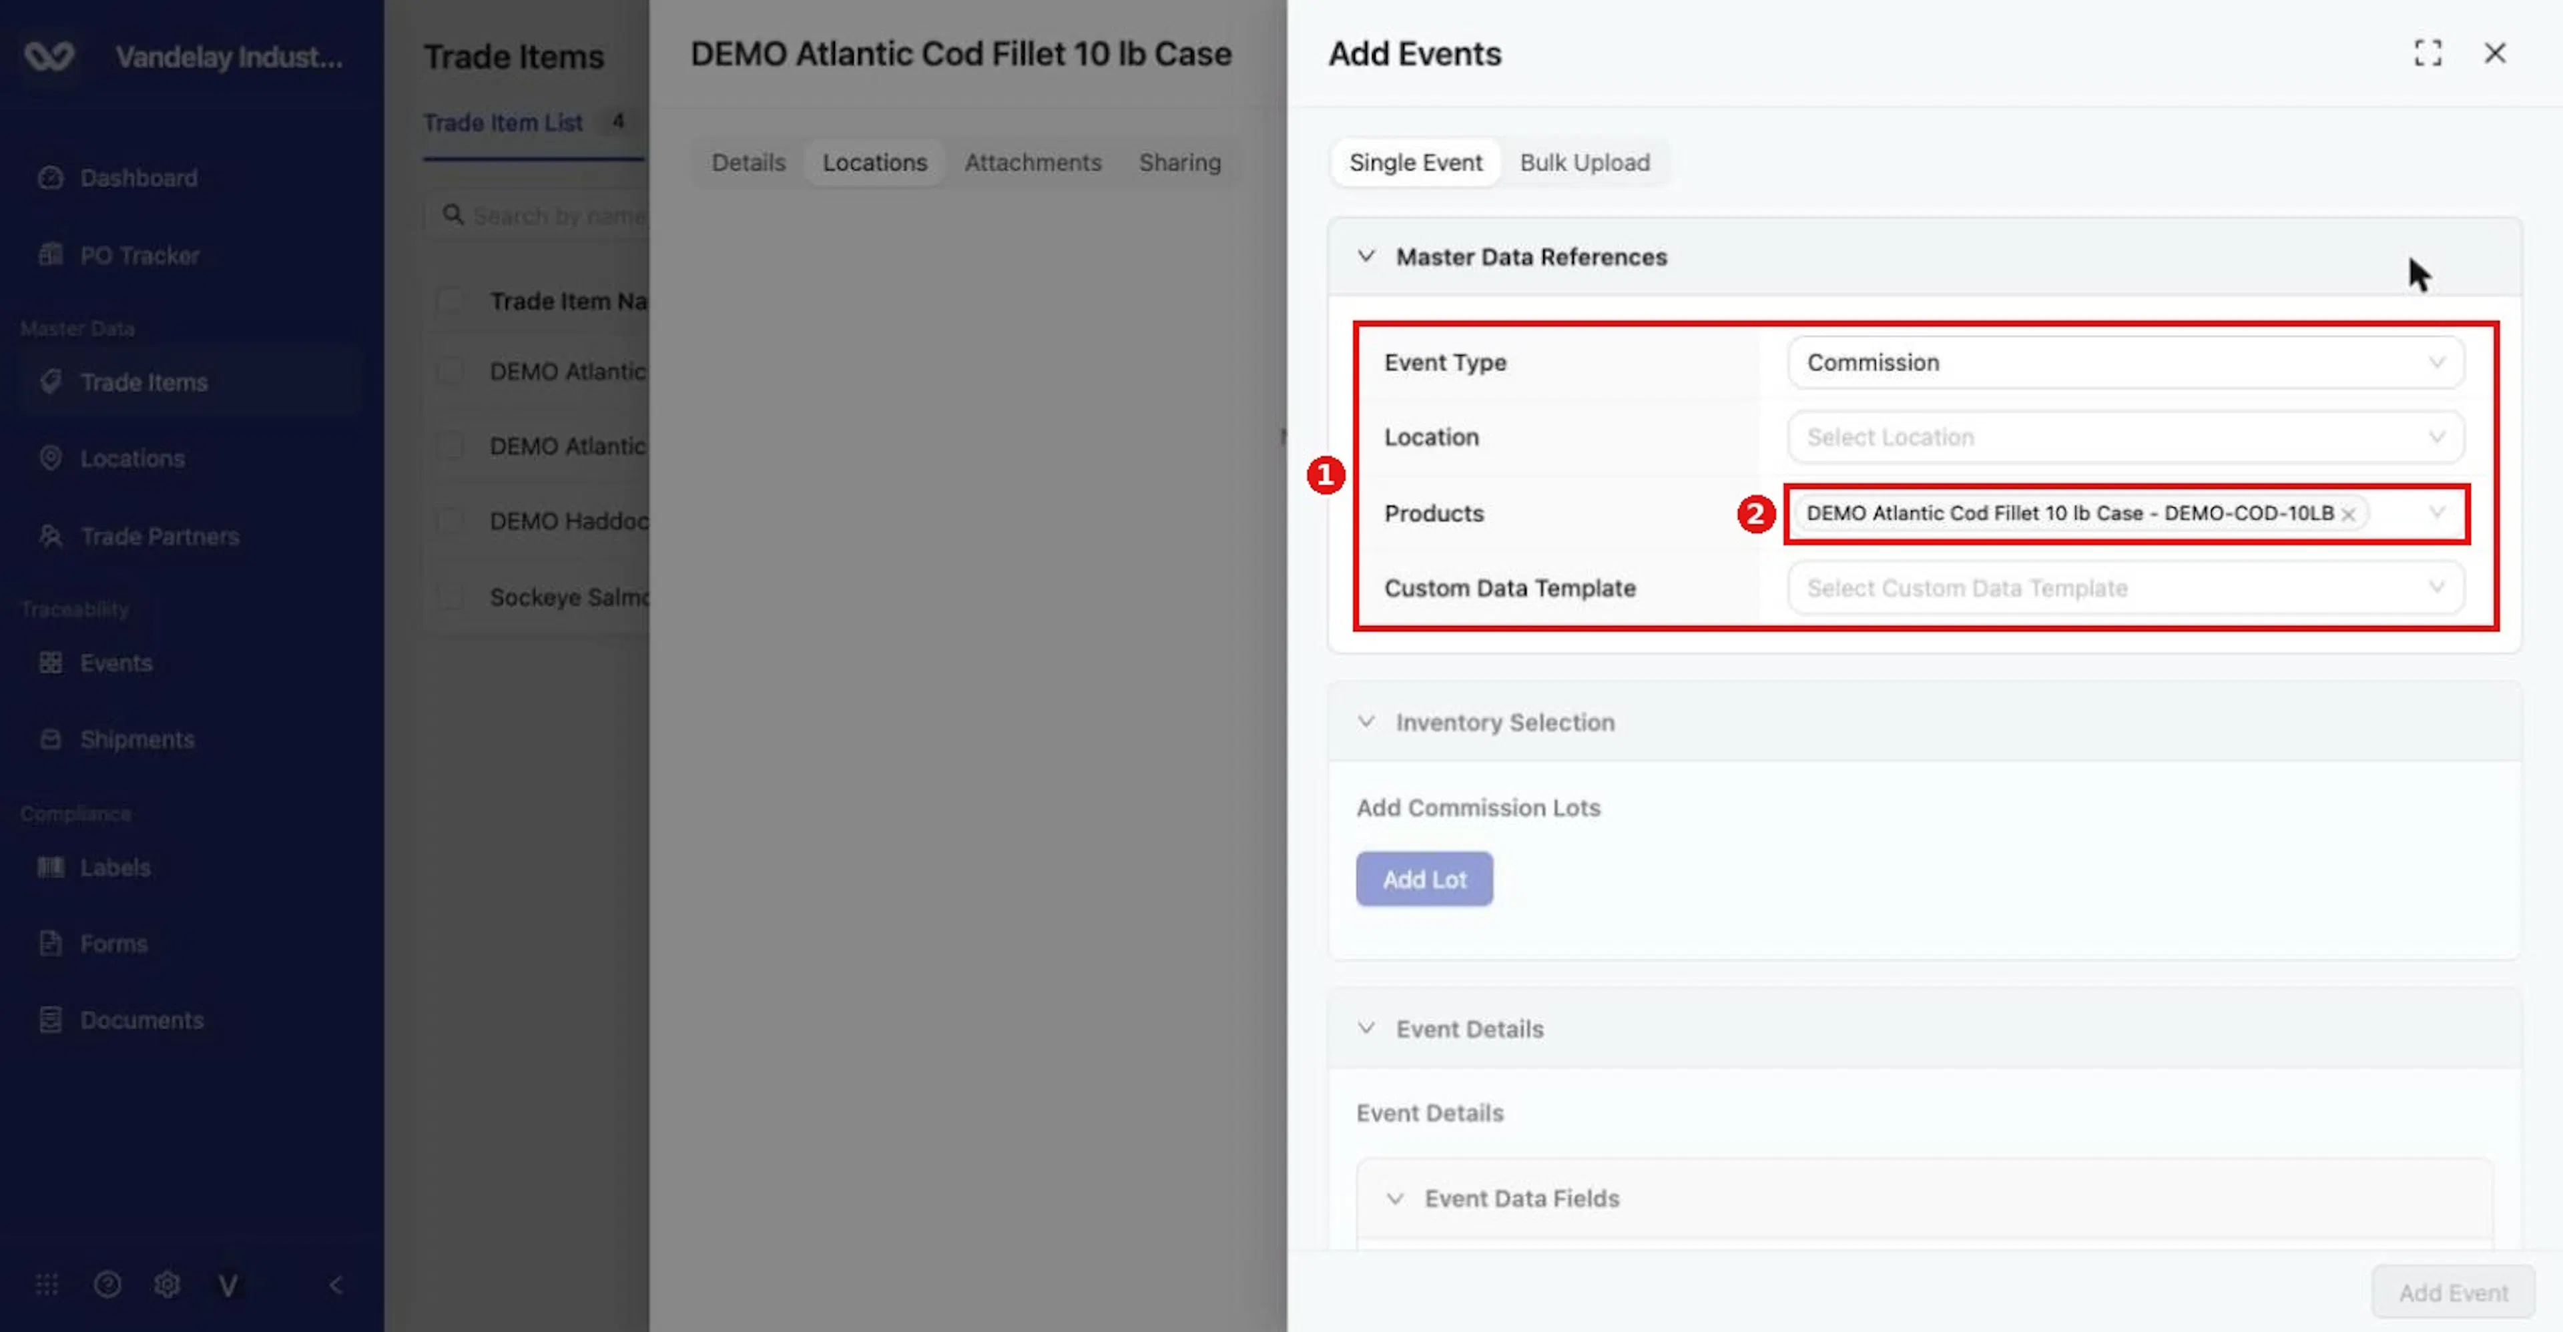Collapse the Event Details section
Screen dimensions: 2563x1332
tap(1366, 1028)
